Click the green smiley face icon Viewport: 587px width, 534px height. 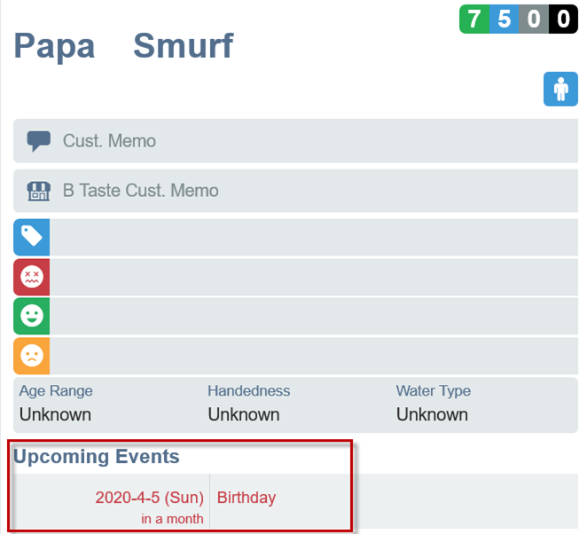pyautogui.click(x=32, y=316)
